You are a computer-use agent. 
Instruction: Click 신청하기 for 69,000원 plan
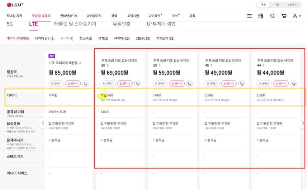coord(125,84)
